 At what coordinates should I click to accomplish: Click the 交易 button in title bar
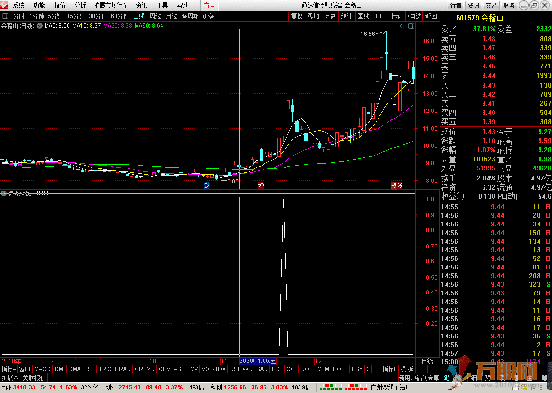491,6
